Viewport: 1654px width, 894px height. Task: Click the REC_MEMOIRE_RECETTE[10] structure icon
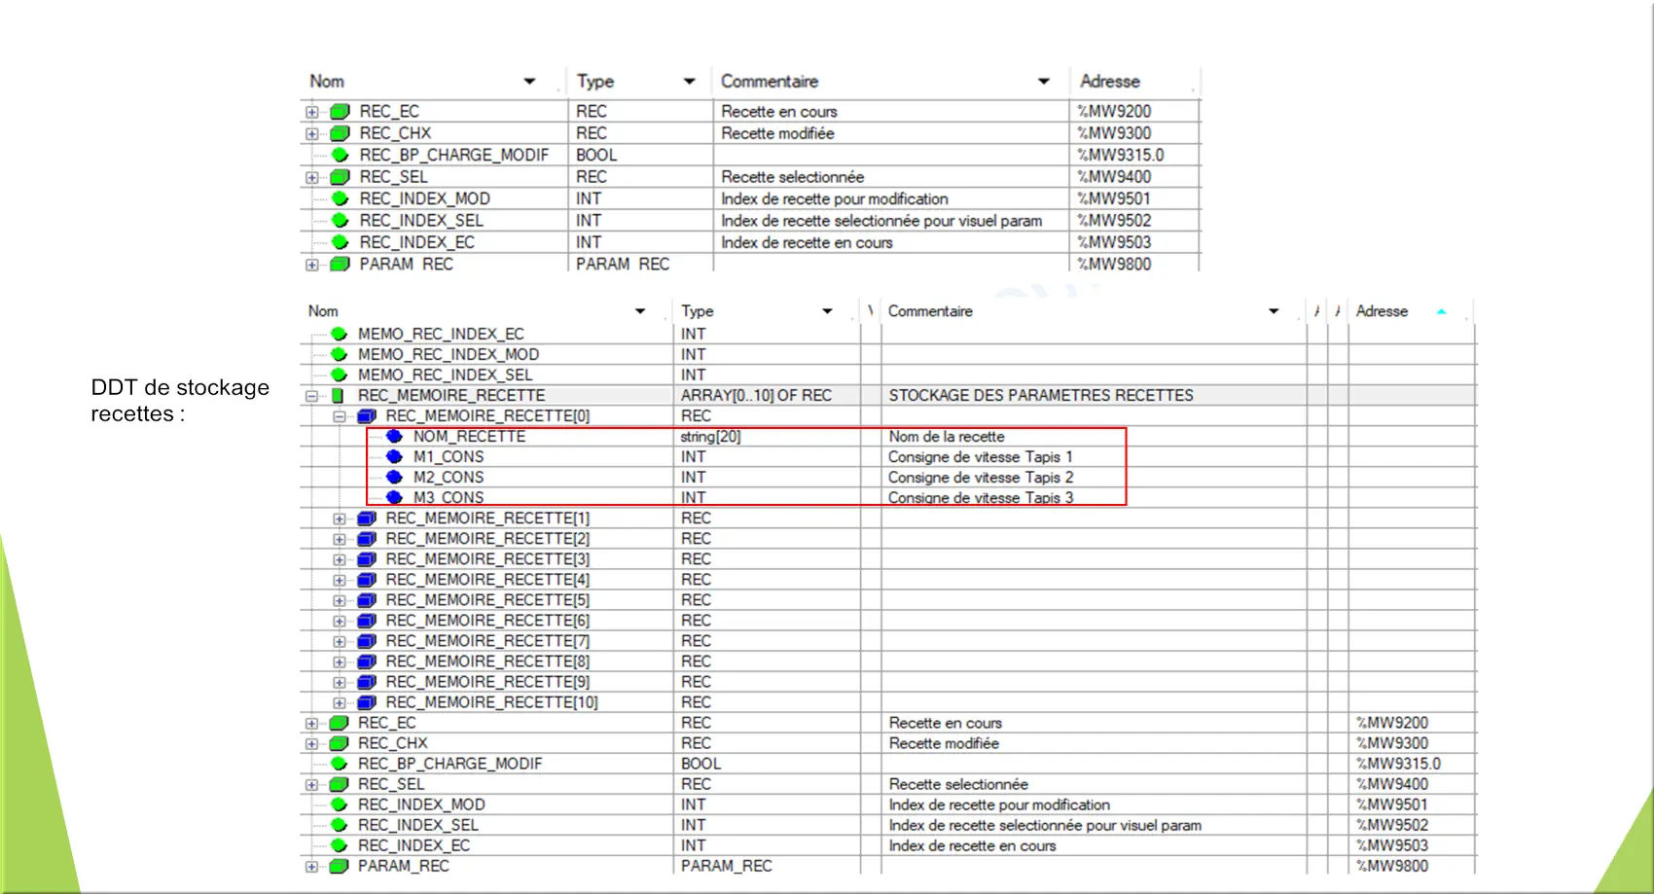367,702
